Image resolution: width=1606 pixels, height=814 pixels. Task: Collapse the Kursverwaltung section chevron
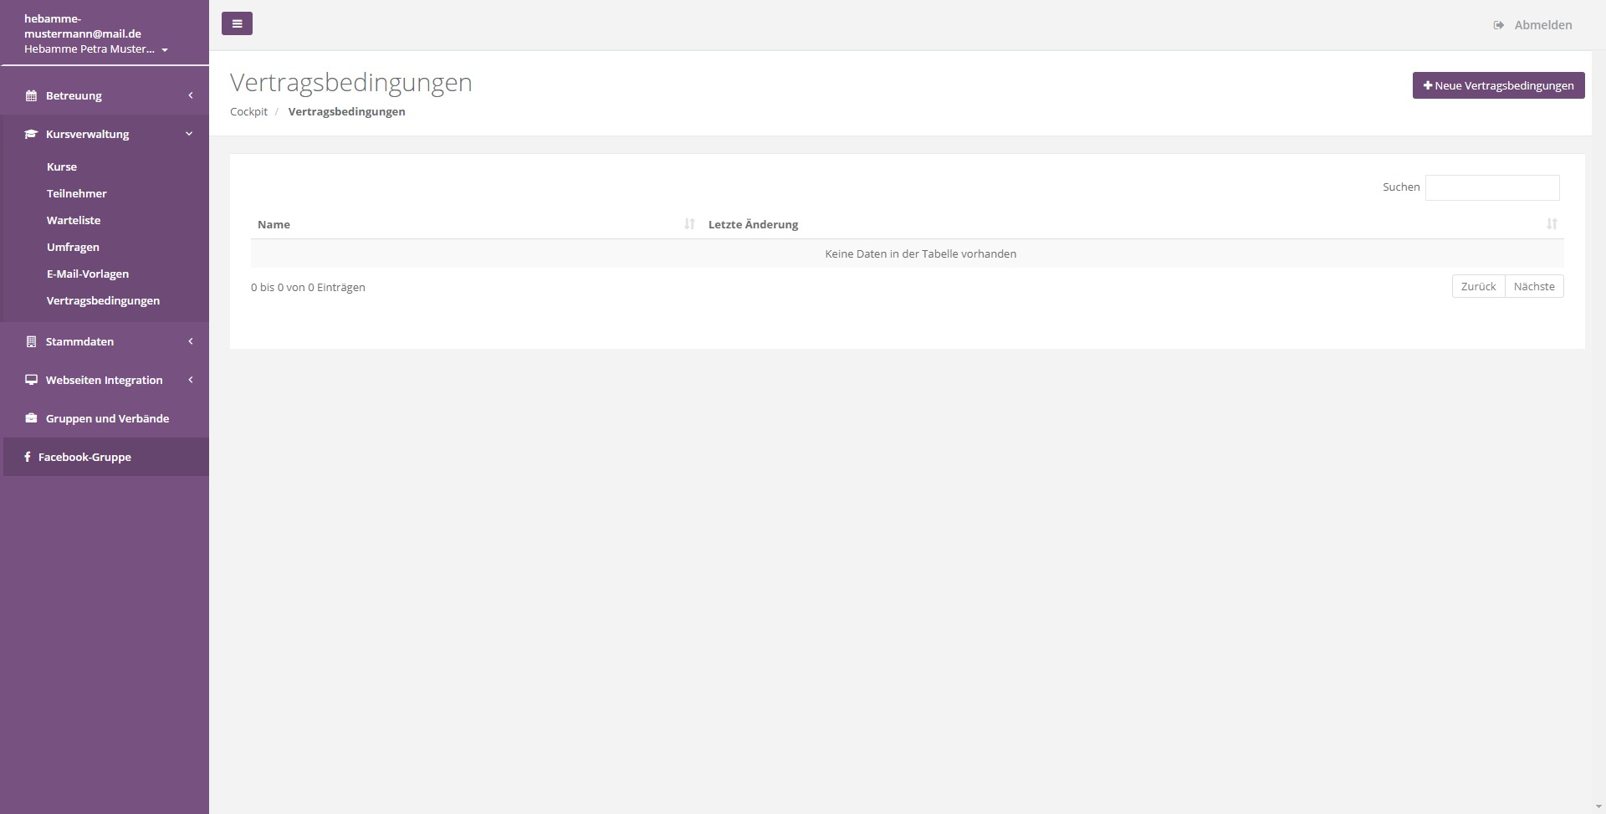click(x=189, y=134)
